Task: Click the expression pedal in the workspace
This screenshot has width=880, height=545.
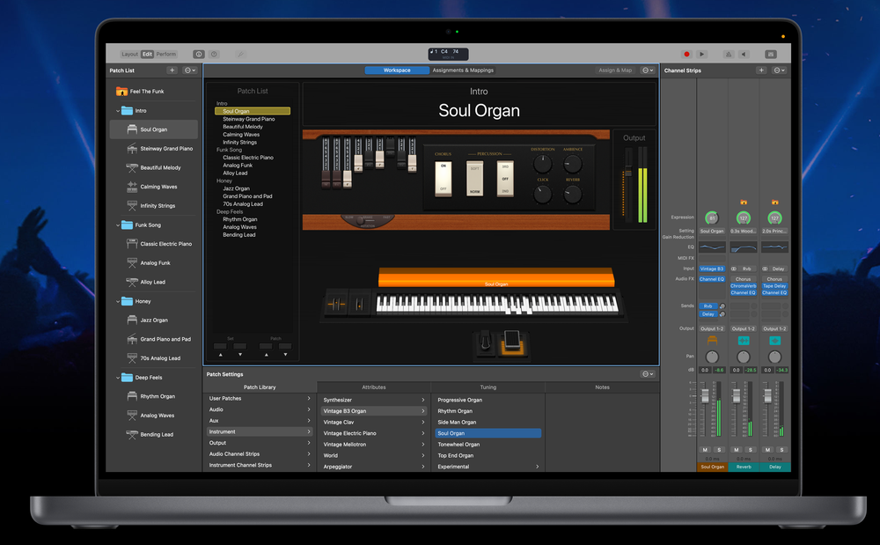Action: [512, 342]
